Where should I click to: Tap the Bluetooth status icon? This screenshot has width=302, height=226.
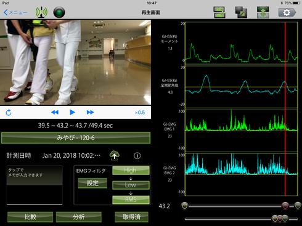(x=282, y=3)
